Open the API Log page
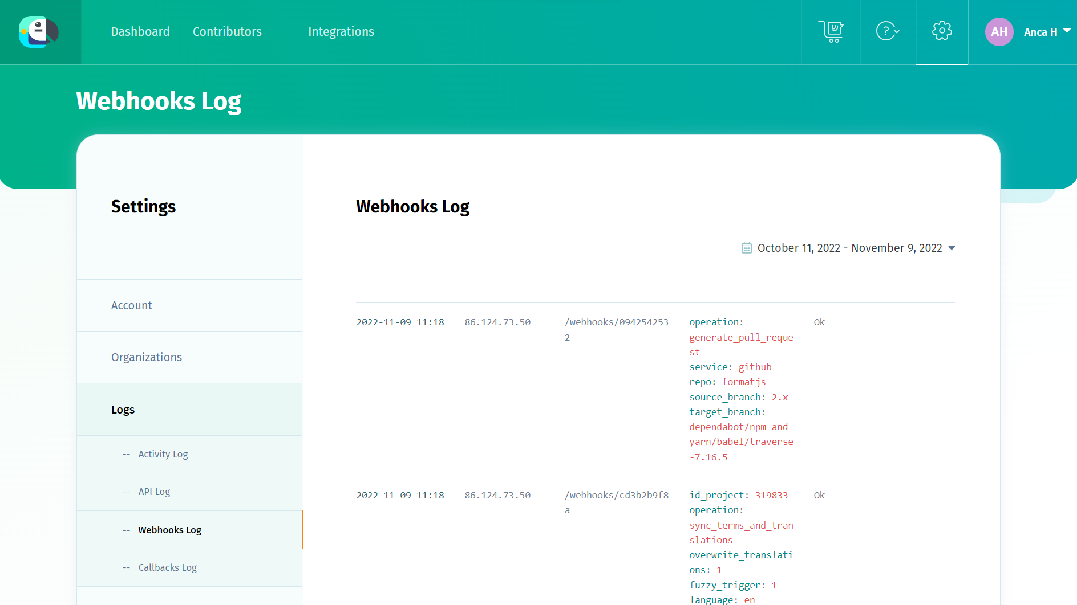 [x=153, y=492]
